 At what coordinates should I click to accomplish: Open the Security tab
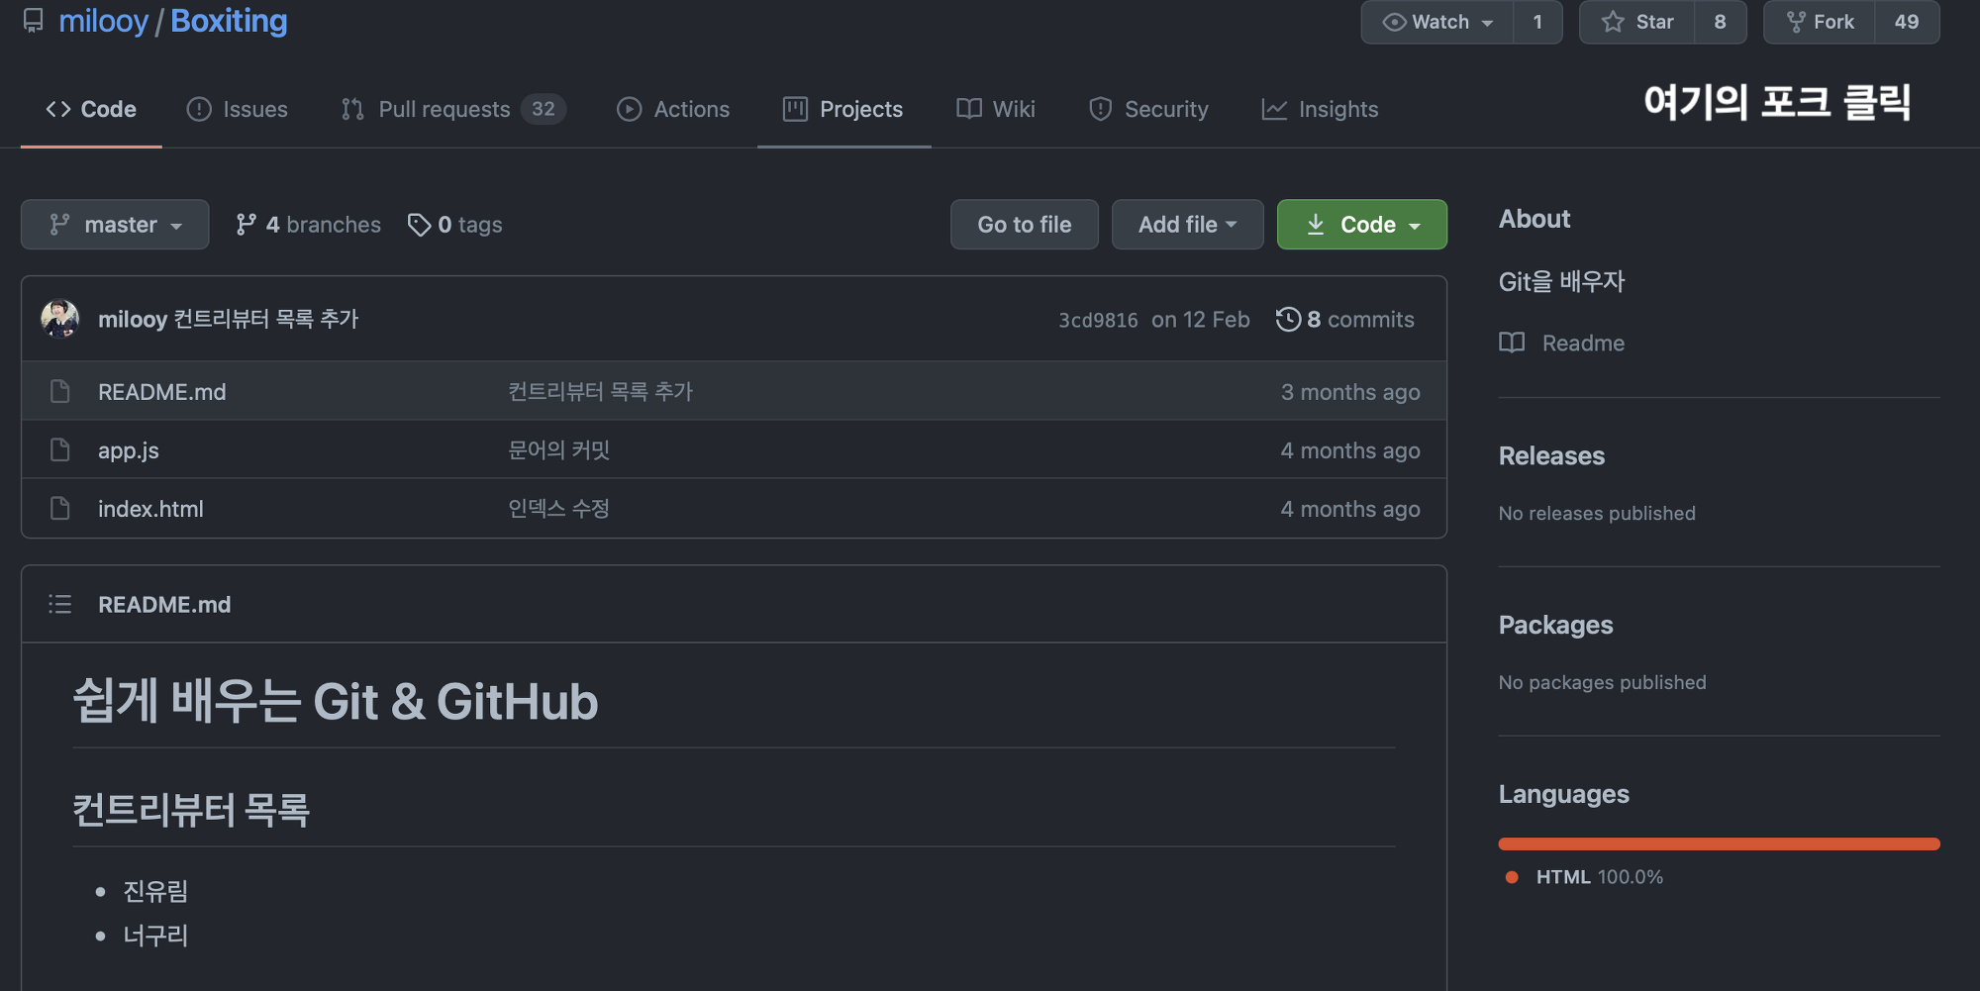click(x=1148, y=109)
